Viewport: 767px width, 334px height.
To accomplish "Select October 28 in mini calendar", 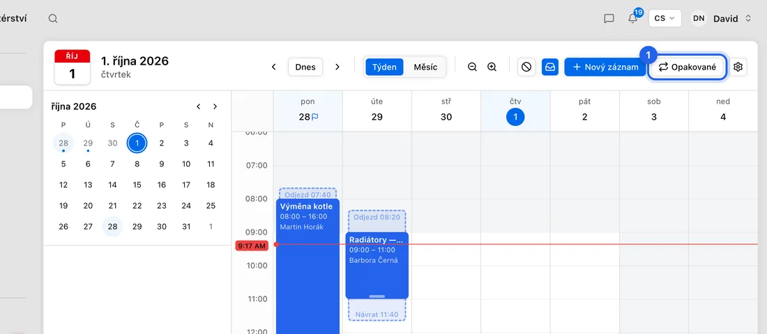I will 112,227.
